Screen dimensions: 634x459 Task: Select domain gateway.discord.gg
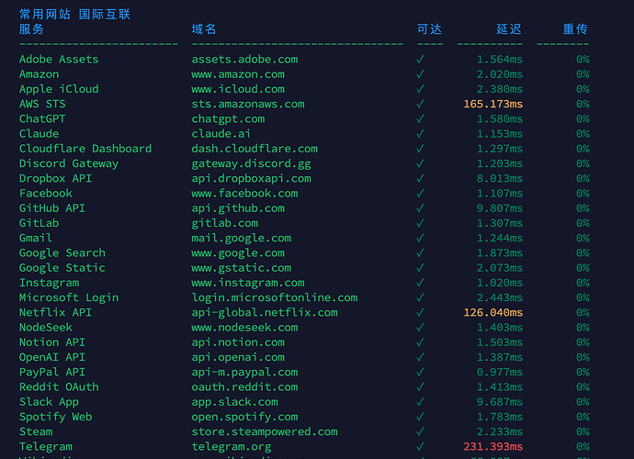point(251,163)
